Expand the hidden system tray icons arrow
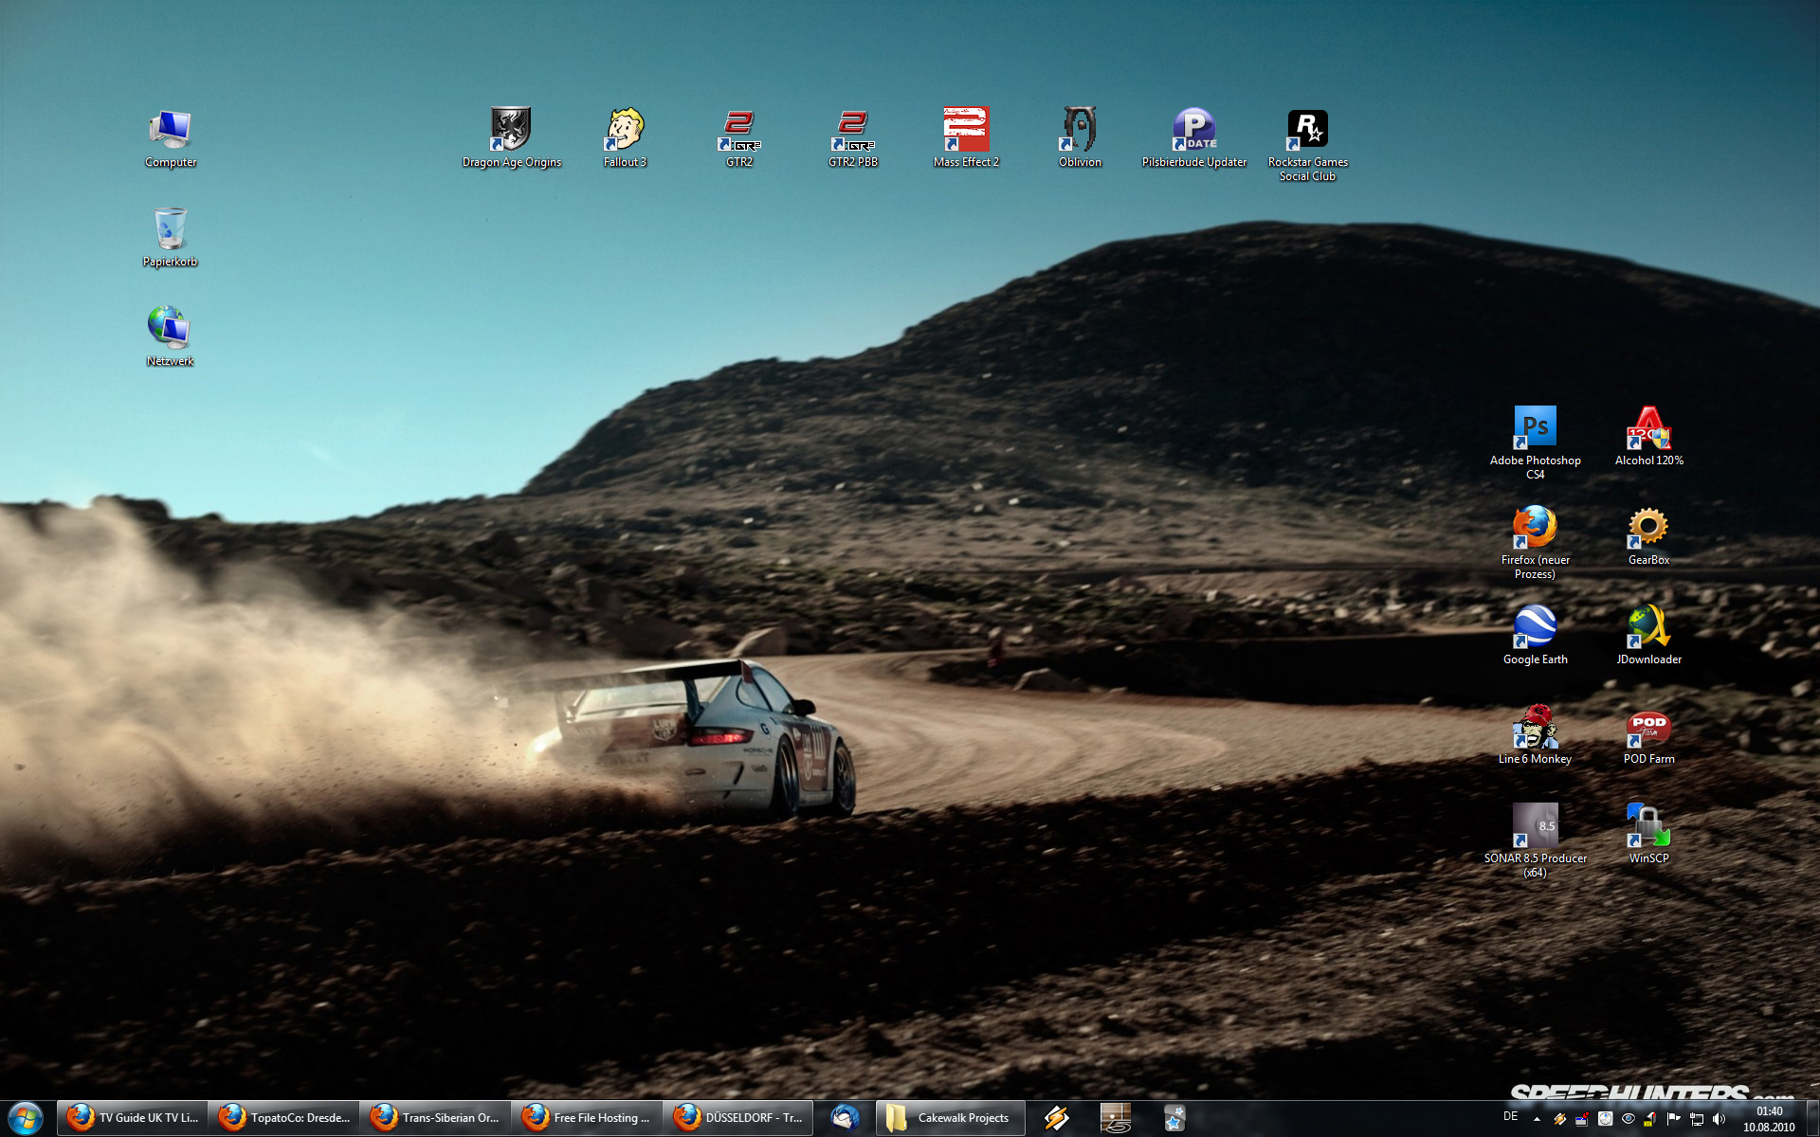This screenshot has height=1137, width=1820. (x=1537, y=1119)
